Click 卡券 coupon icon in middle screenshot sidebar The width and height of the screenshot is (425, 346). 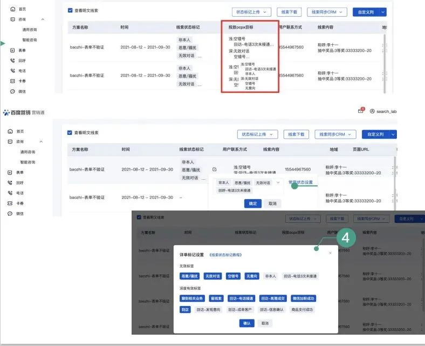click(x=10, y=203)
